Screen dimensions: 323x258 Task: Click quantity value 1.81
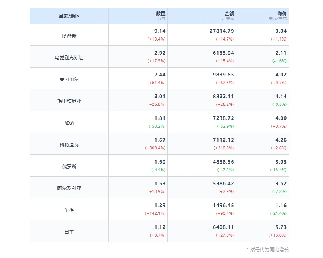click(x=160, y=118)
